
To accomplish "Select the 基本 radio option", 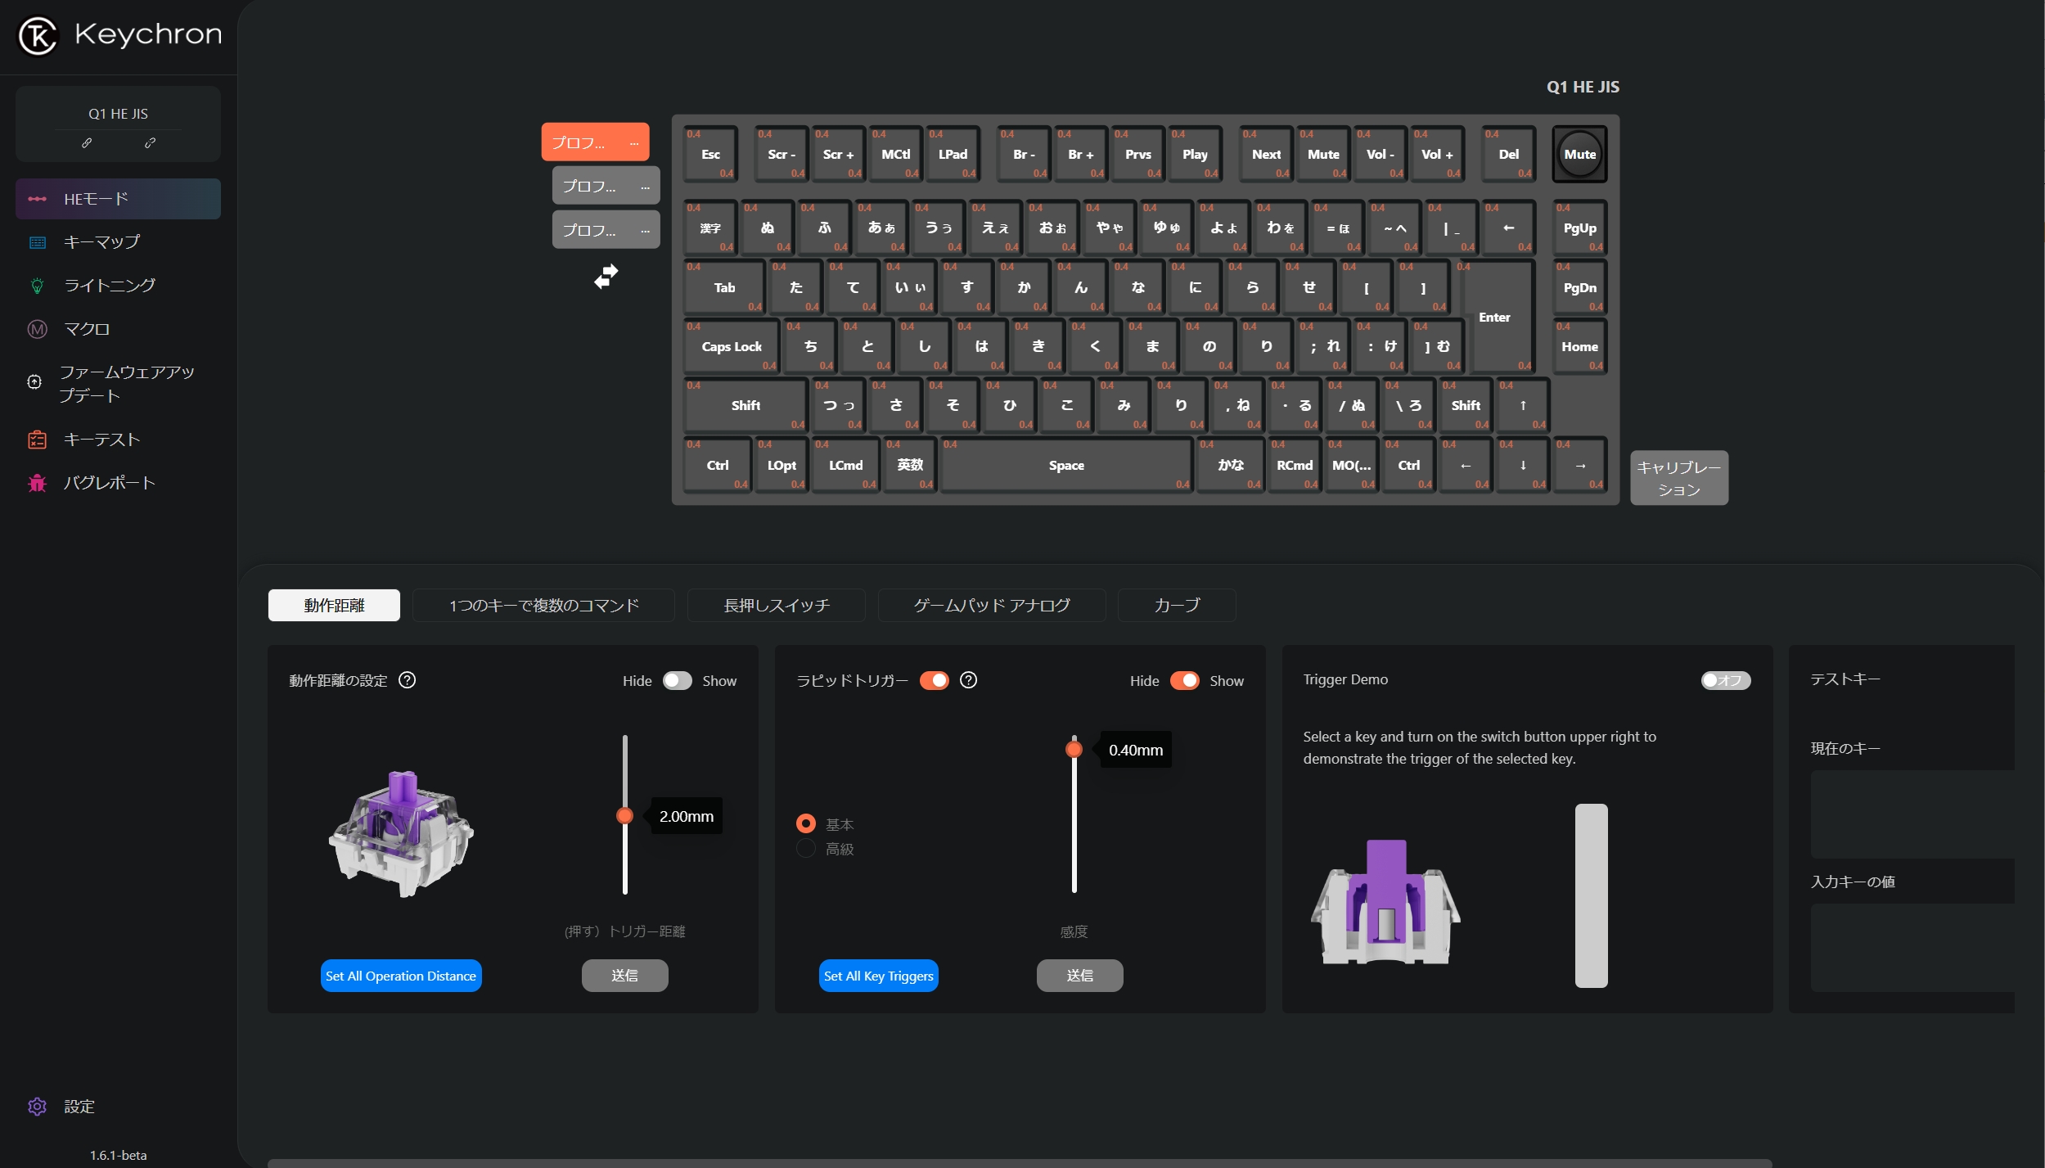I will point(806,823).
